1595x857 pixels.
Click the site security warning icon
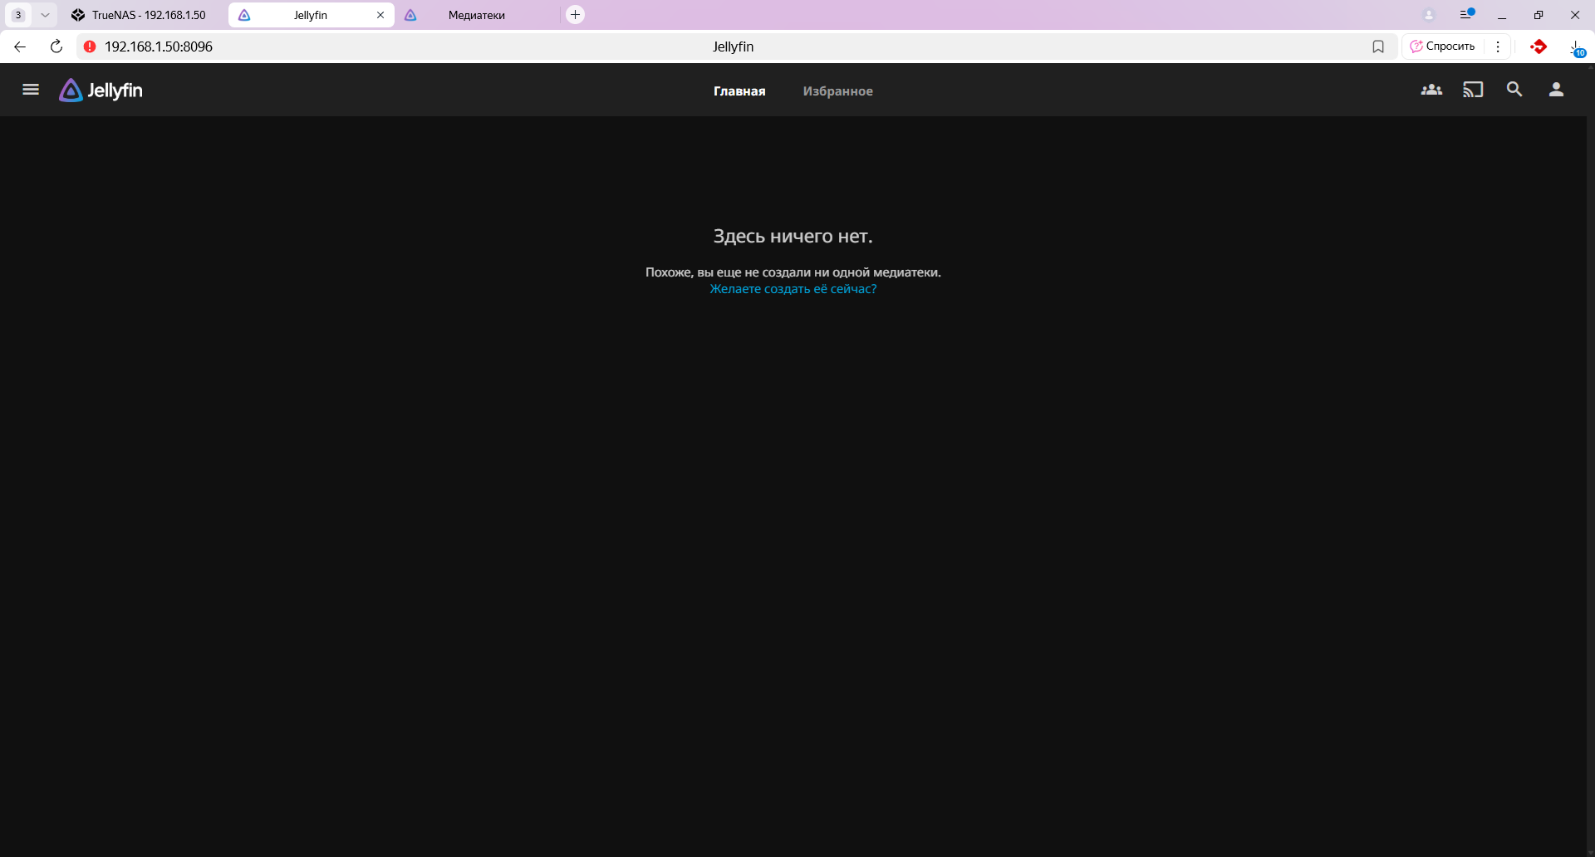click(90, 47)
